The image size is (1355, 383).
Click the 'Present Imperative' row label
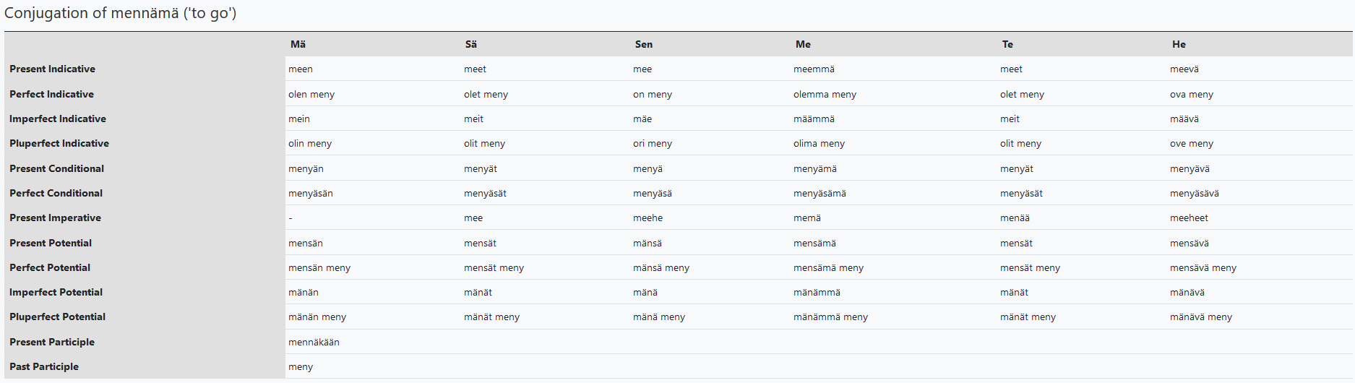[x=56, y=218]
